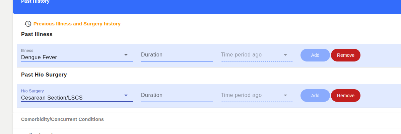401x134 pixels.
Task: Open Time period ago dropdown for Past Illness
Action: (x=257, y=55)
